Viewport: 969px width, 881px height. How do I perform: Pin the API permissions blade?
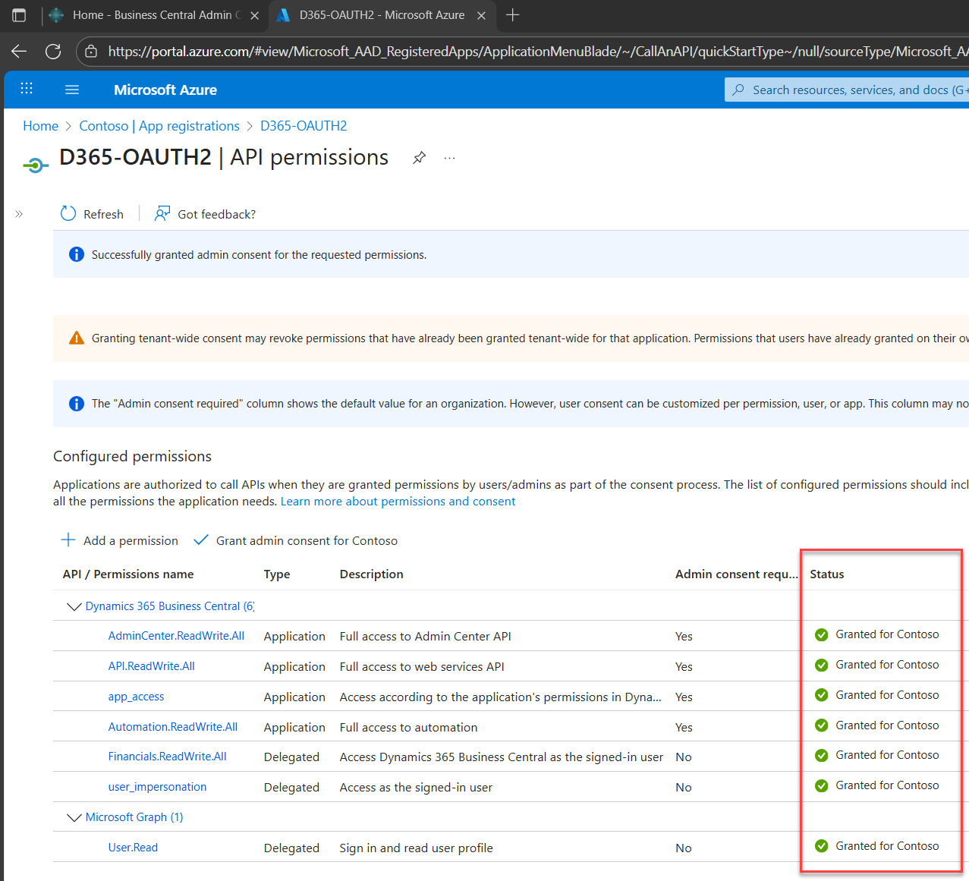click(x=419, y=158)
